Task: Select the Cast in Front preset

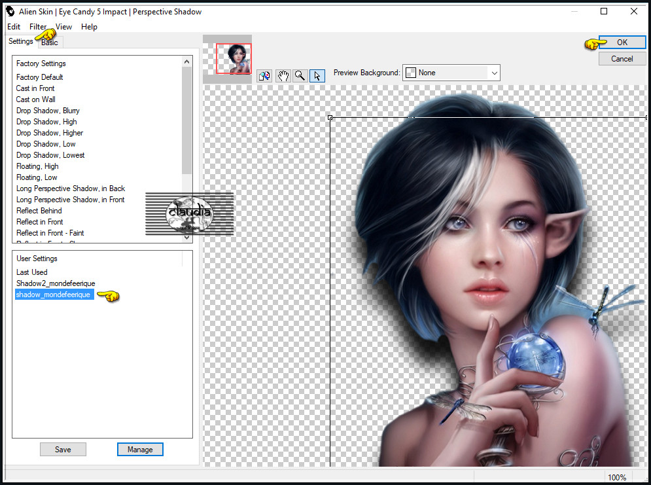Action: tap(35, 88)
